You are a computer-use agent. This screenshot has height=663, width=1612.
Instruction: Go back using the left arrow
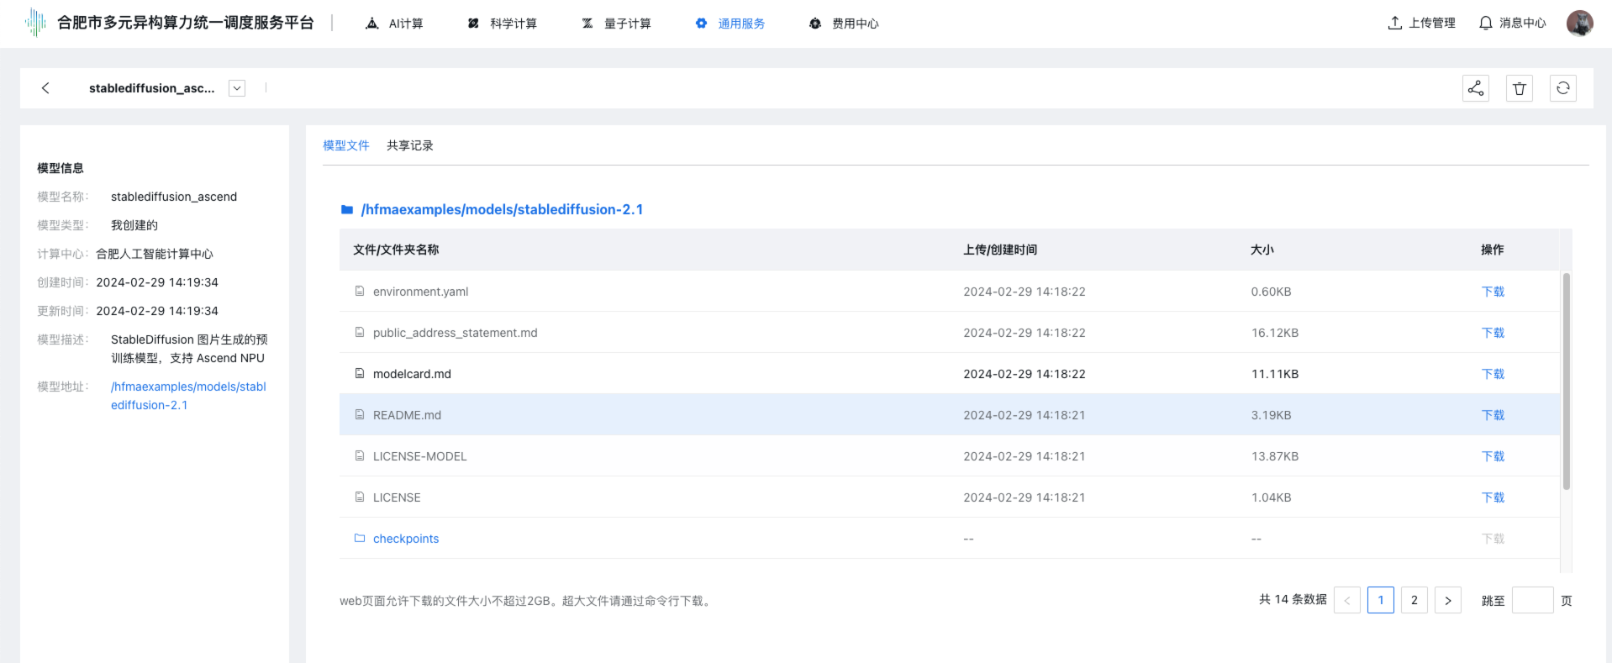click(x=45, y=88)
